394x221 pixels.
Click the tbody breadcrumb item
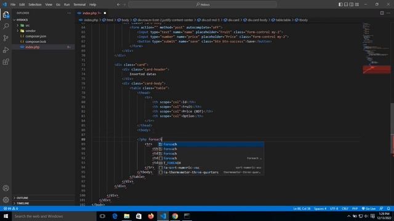click(301, 20)
